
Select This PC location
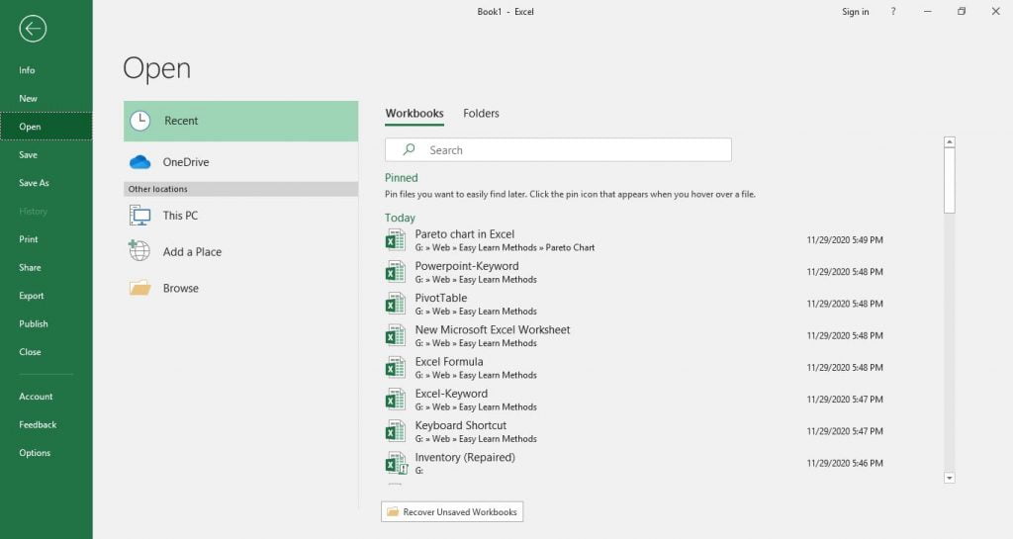pos(241,215)
